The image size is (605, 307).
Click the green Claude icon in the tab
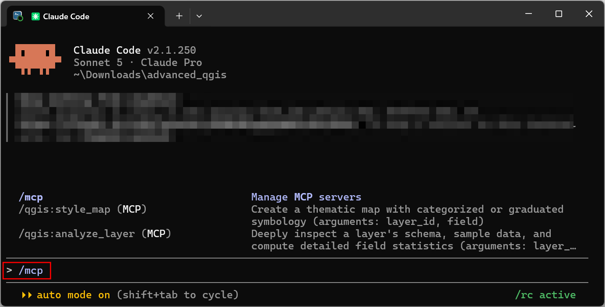coord(35,17)
